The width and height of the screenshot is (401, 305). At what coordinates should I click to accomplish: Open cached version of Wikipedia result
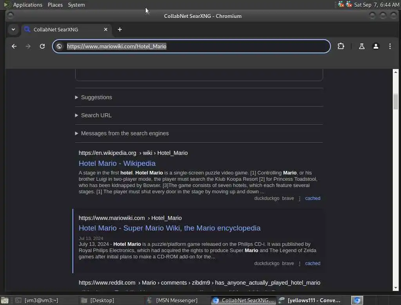coord(312,198)
